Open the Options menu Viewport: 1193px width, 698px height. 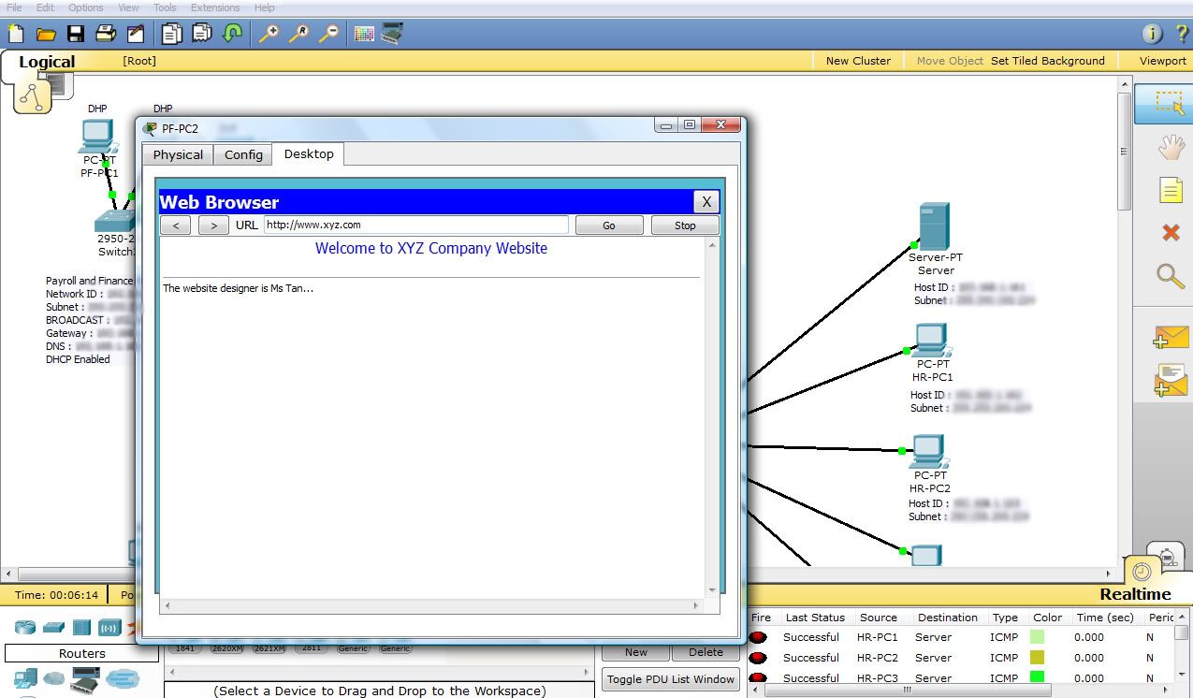[x=85, y=7]
